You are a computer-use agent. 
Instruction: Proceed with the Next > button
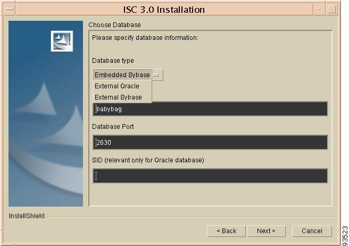[266, 231]
